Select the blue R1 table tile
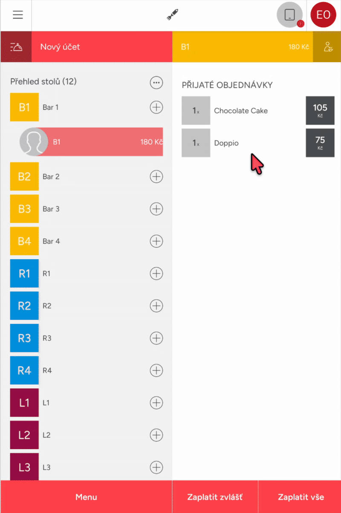Image resolution: width=341 pixels, height=513 pixels. [24, 273]
